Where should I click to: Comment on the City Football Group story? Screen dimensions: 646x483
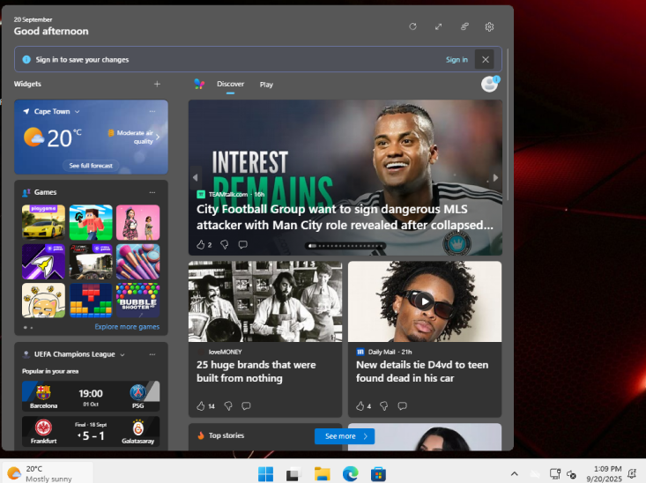[243, 245]
